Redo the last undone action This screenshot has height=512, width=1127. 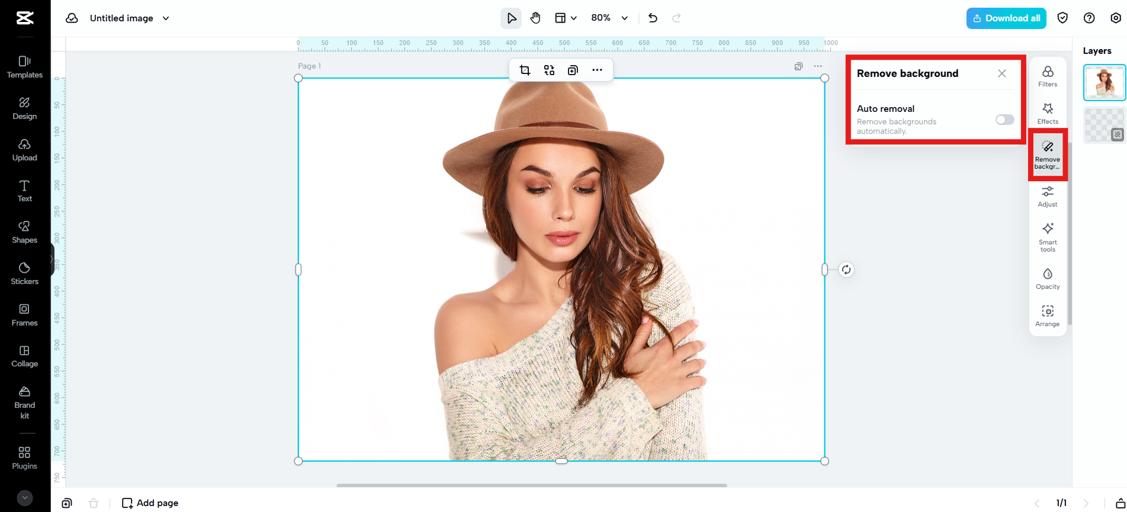tap(676, 18)
